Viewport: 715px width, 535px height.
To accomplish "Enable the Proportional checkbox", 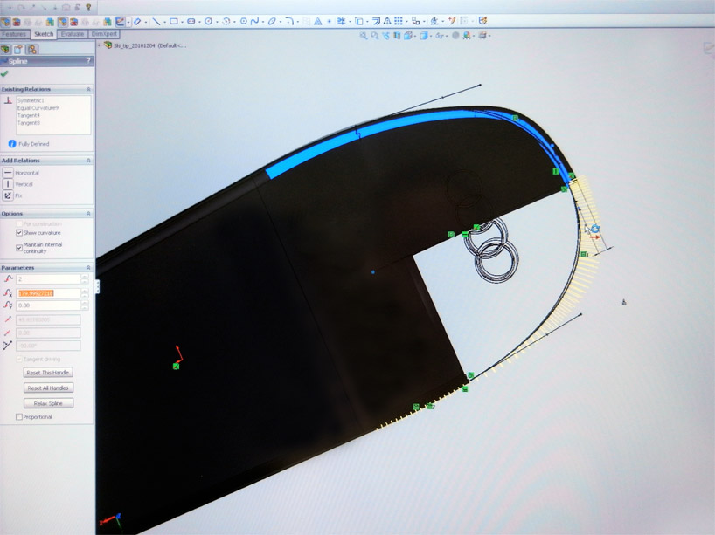I will pos(19,417).
